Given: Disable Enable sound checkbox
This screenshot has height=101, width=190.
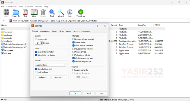Looking at the screenshot, I should (x=74, y=43).
